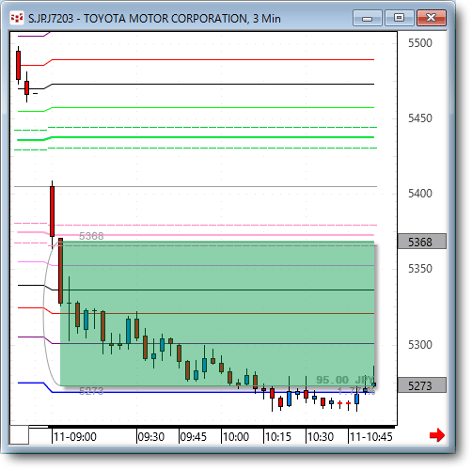Click the 5273 label at bottom of green zone
Viewport: 472px width, 470px height.
tap(91, 391)
